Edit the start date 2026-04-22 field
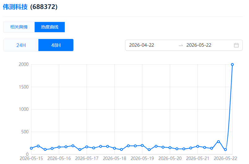 click(142, 45)
